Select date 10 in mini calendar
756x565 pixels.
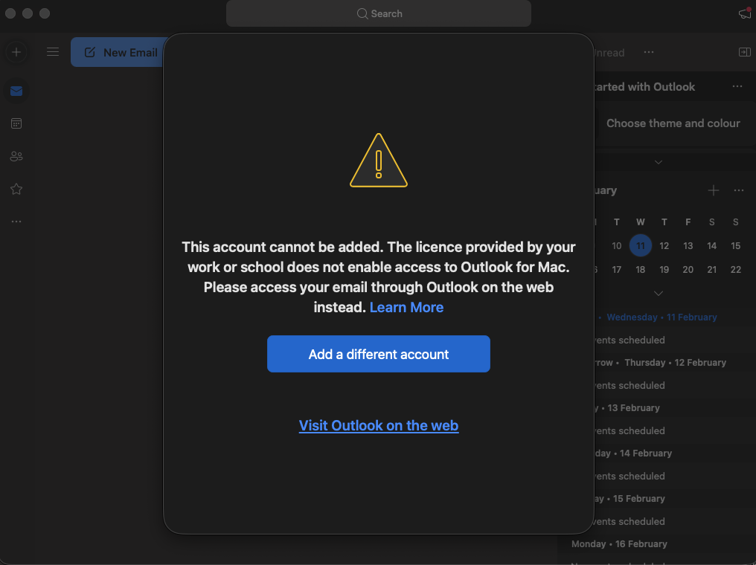(617, 245)
